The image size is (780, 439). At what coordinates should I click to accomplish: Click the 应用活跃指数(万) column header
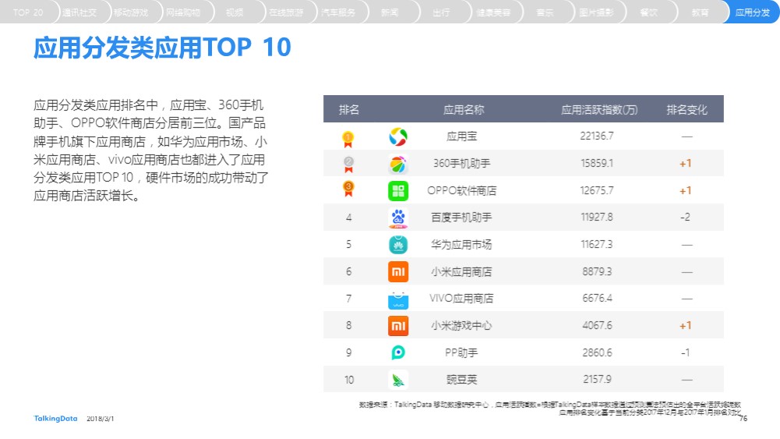599,109
